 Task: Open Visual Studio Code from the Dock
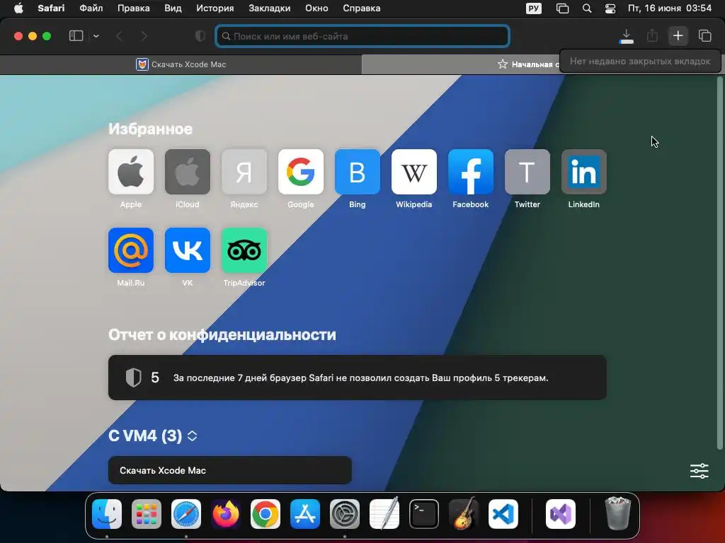pyautogui.click(x=503, y=514)
